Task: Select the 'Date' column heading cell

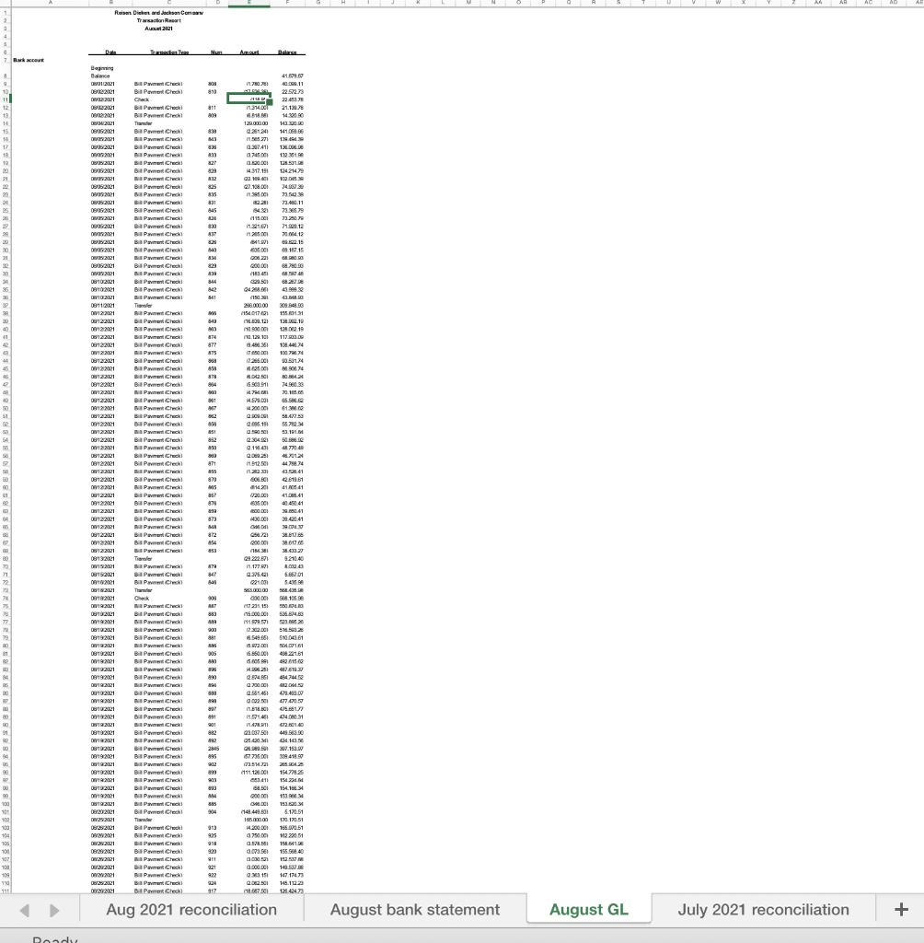Action: pos(110,52)
